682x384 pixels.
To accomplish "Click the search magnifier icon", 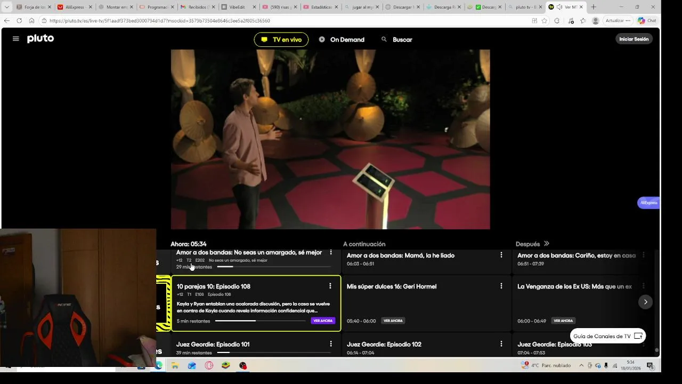I will pyautogui.click(x=384, y=39).
